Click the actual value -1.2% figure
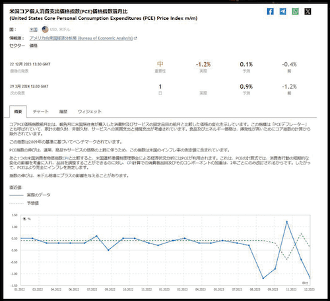The height and width of the screenshot is (301, 330). click(203, 64)
